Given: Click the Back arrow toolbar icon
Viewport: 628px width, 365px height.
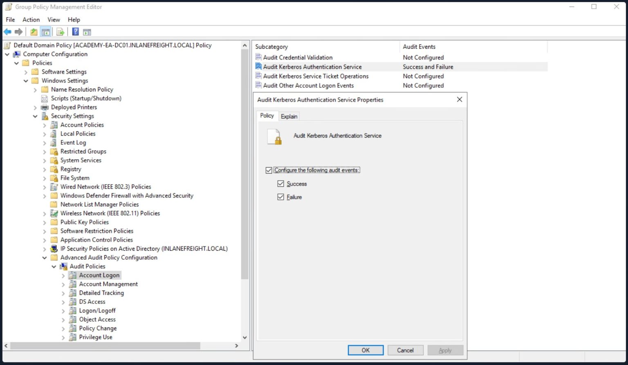Looking at the screenshot, I should coord(7,32).
